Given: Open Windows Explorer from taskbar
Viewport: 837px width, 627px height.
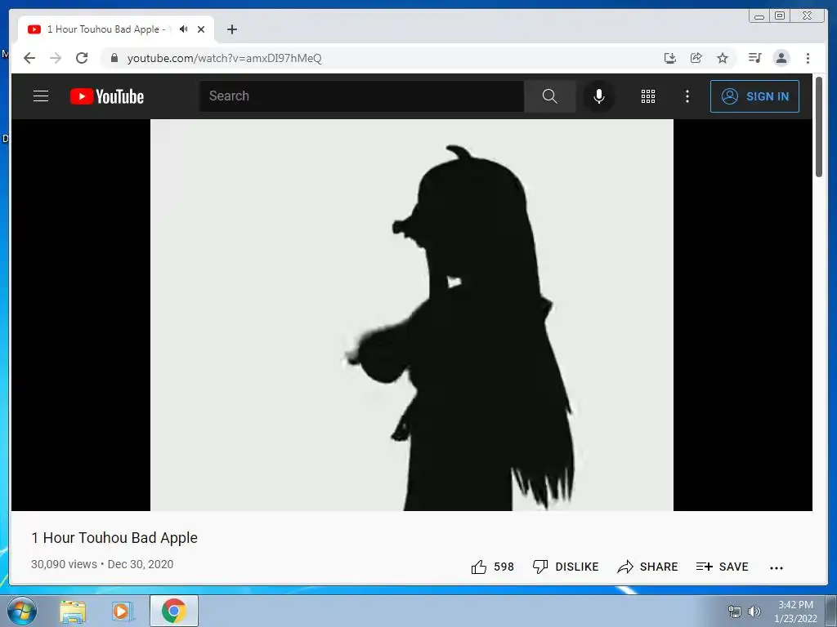Looking at the screenshot, I should [x=73, y=611].
